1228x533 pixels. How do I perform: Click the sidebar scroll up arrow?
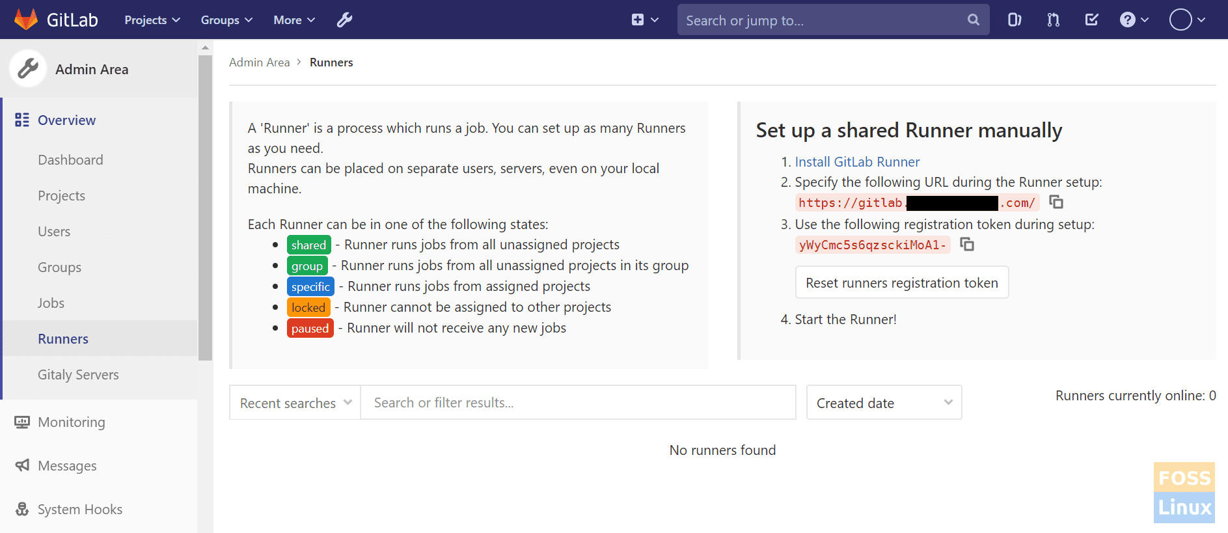205,48
